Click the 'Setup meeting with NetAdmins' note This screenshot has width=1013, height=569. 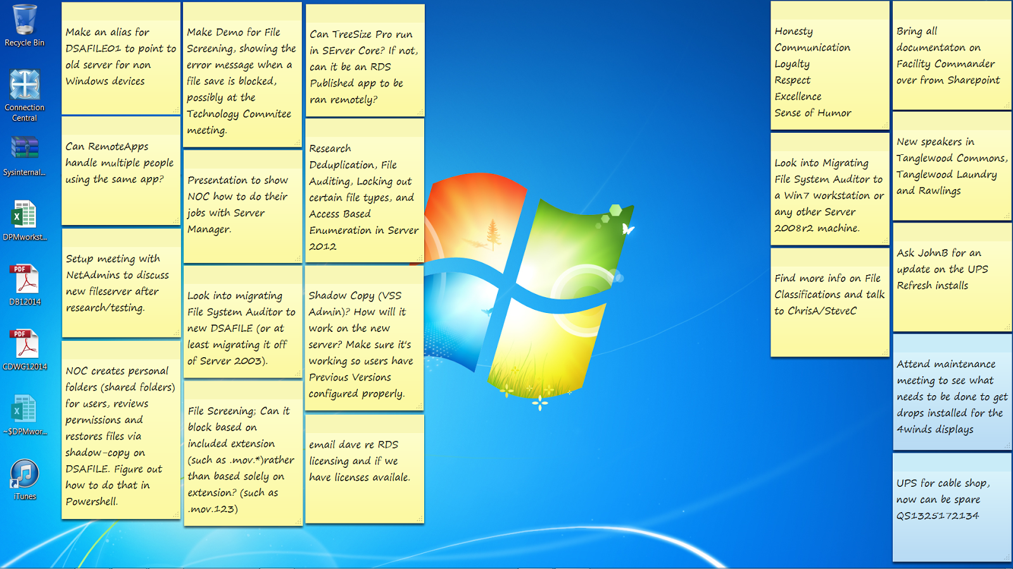pos(121,283)
